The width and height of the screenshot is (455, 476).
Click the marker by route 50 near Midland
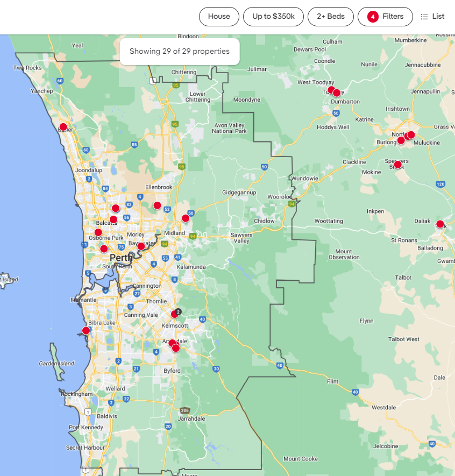click(186, 218)
